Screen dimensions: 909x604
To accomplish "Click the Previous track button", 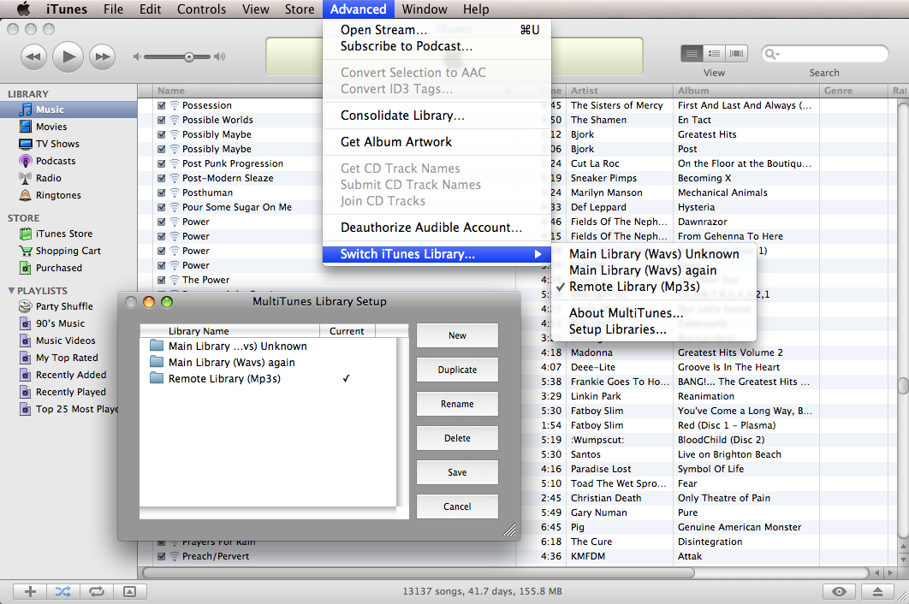I will (34, 56).
